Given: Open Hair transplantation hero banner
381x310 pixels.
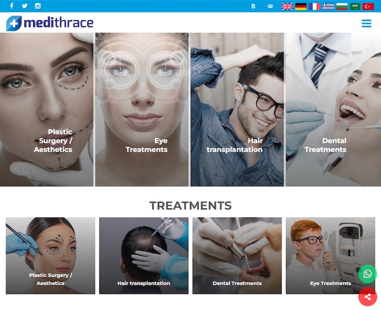Looking at the screenshot, I should coord(237,110).
